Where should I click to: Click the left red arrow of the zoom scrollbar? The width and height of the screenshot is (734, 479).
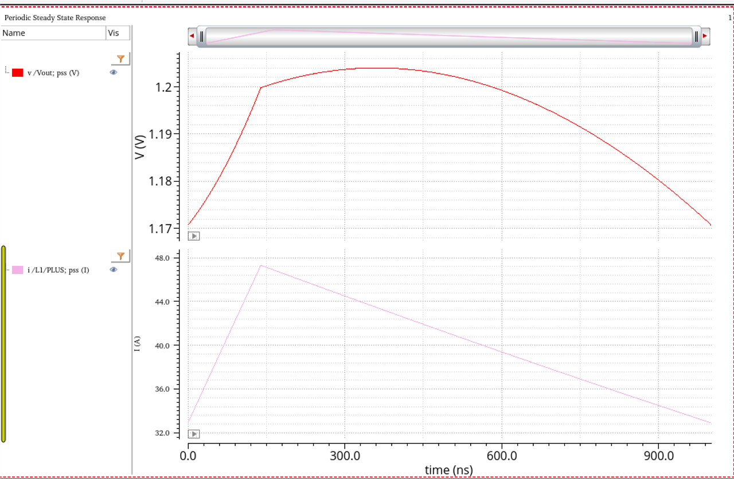[x=192, y=36]
